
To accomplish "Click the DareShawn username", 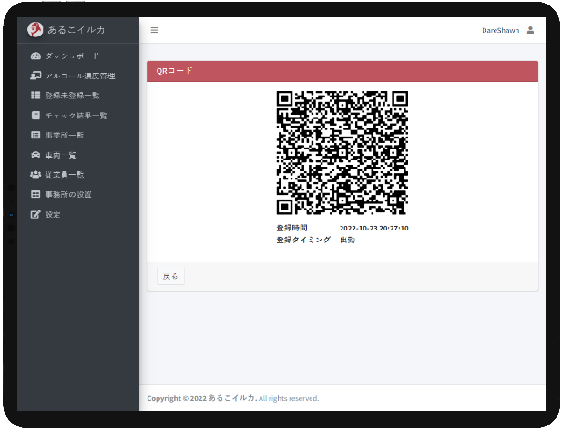I will click(x=500, y=30).
